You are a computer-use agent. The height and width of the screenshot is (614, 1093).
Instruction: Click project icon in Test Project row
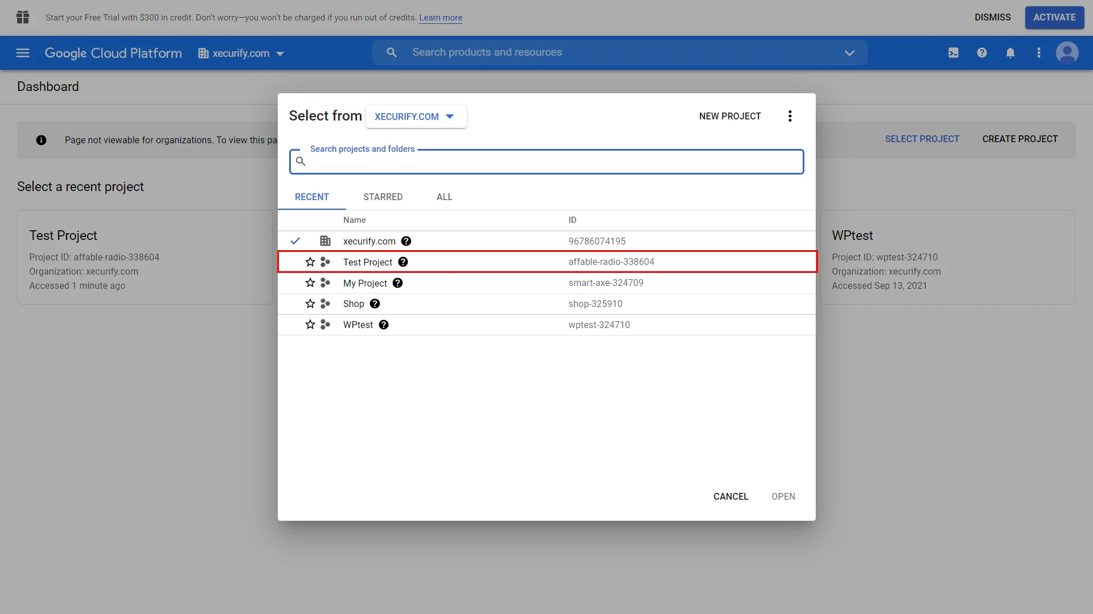[325, 262]
